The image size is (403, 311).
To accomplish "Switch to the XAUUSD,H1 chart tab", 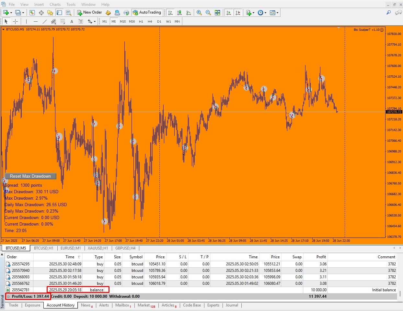I will [x=98, y=248].
